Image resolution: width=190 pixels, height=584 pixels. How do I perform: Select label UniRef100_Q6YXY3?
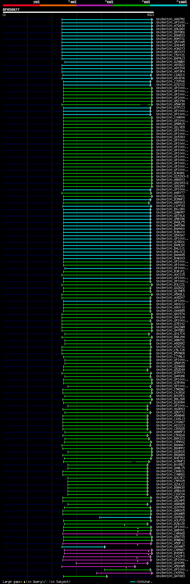pos(170,52)
